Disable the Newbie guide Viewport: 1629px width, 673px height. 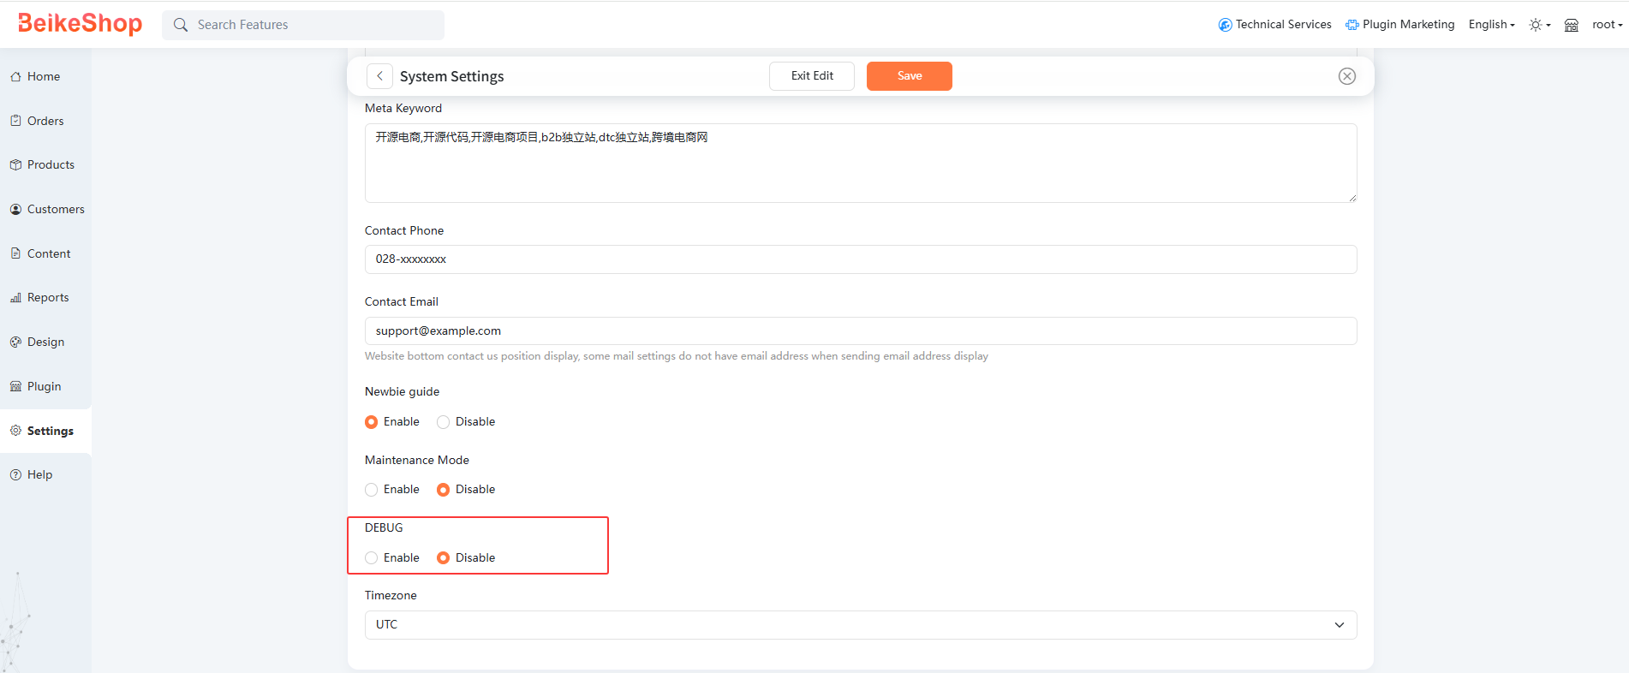443,422
